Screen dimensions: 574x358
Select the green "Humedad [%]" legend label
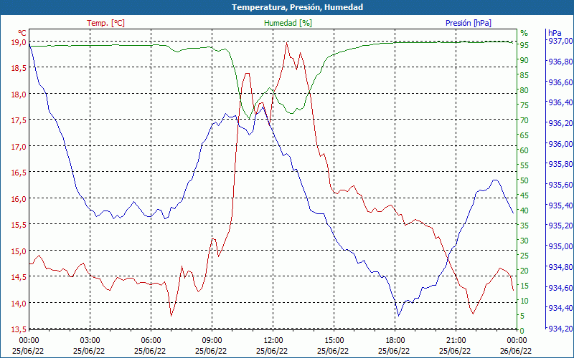tap(288, 23)
